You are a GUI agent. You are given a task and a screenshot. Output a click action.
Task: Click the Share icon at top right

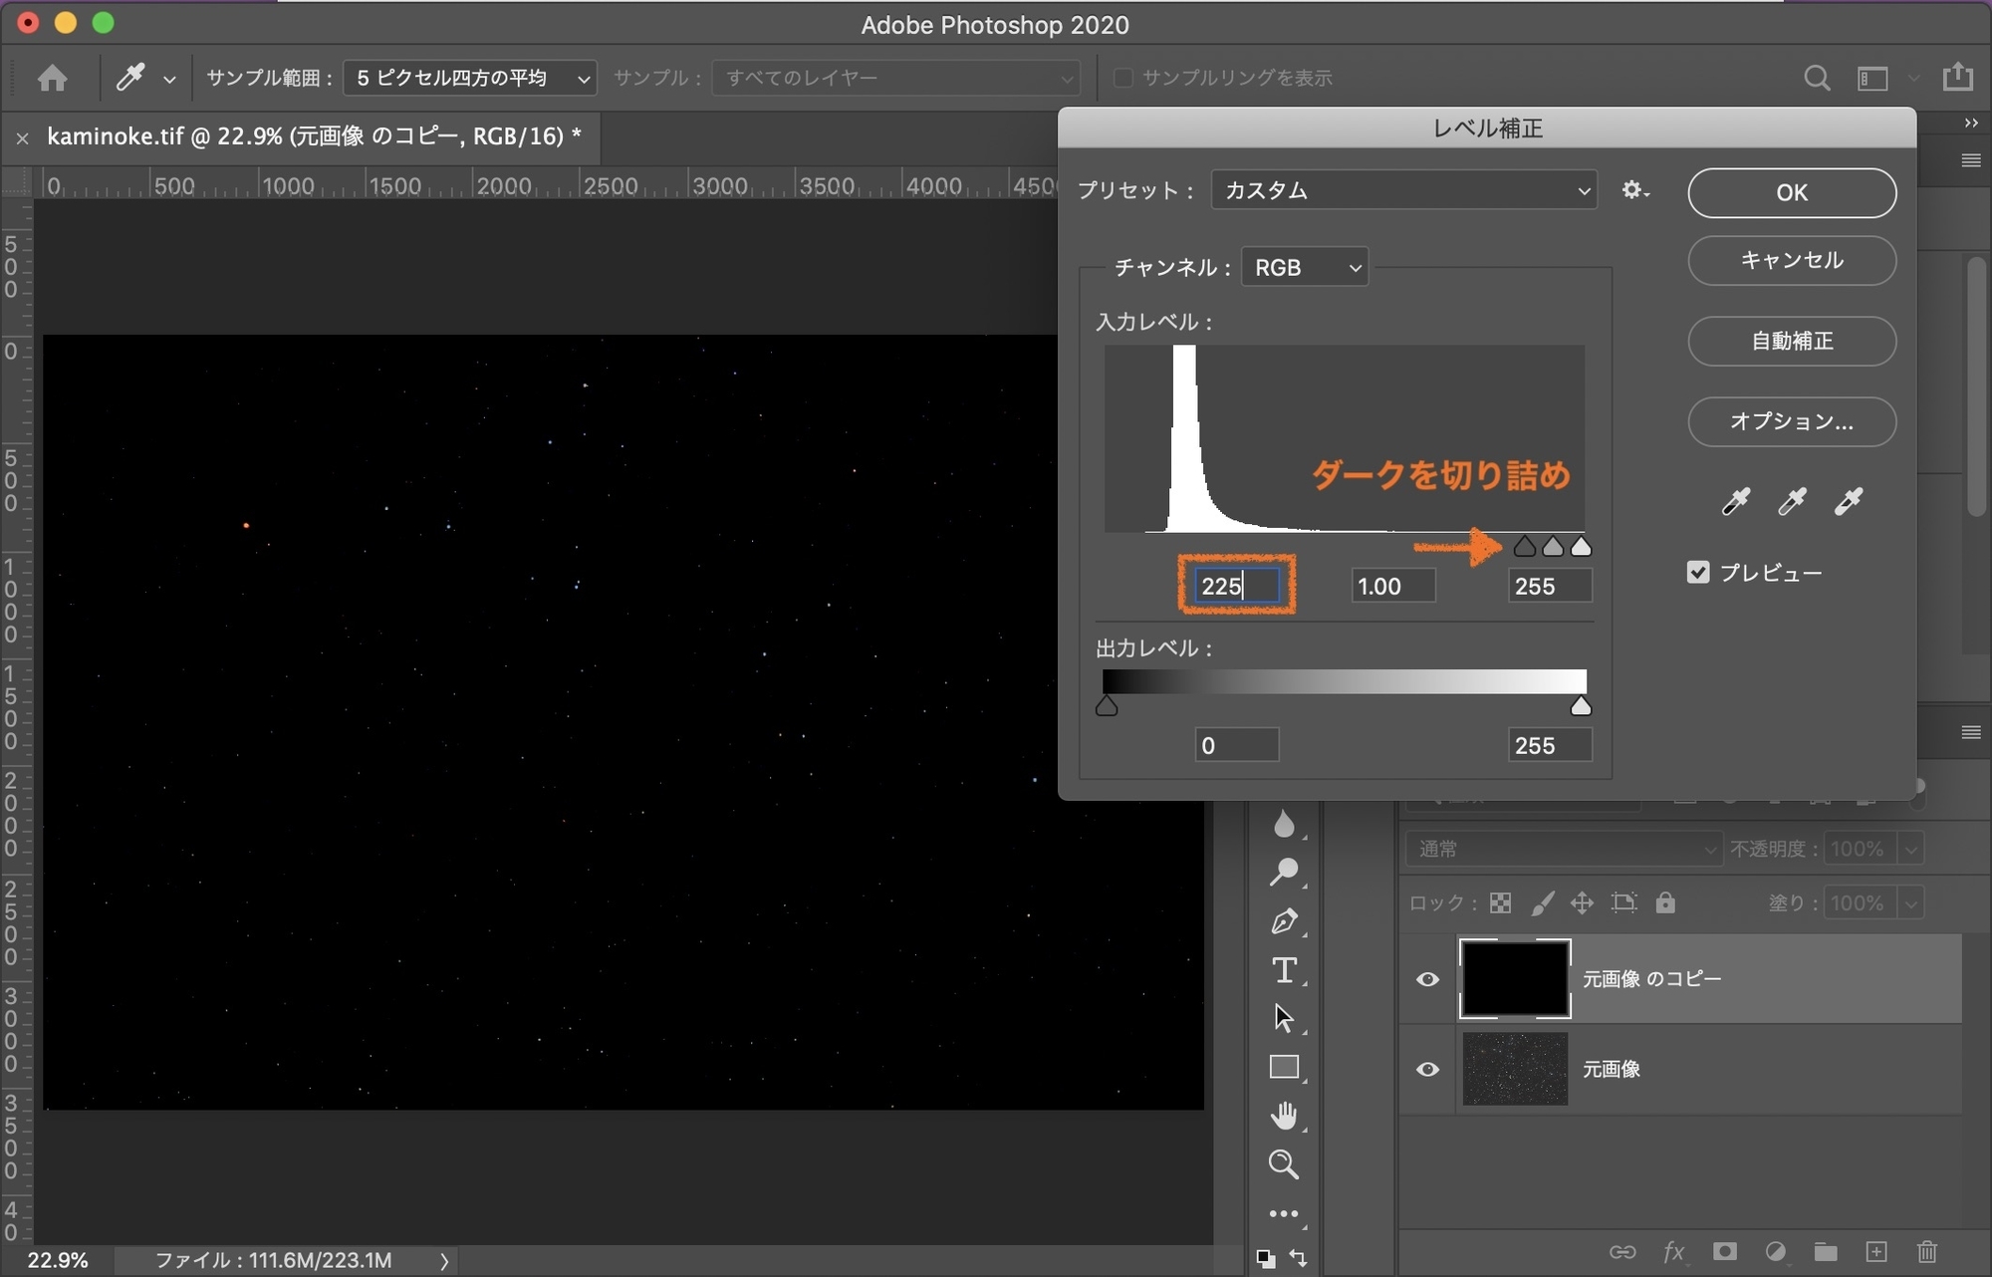[x=1957, y=77]
